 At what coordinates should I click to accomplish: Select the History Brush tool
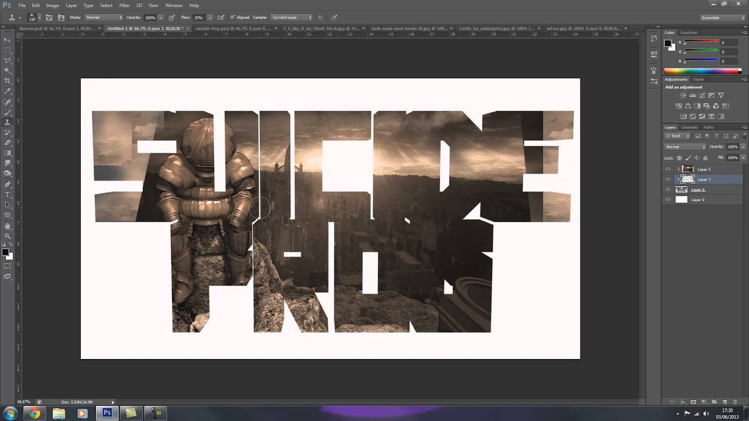(8, 133)
